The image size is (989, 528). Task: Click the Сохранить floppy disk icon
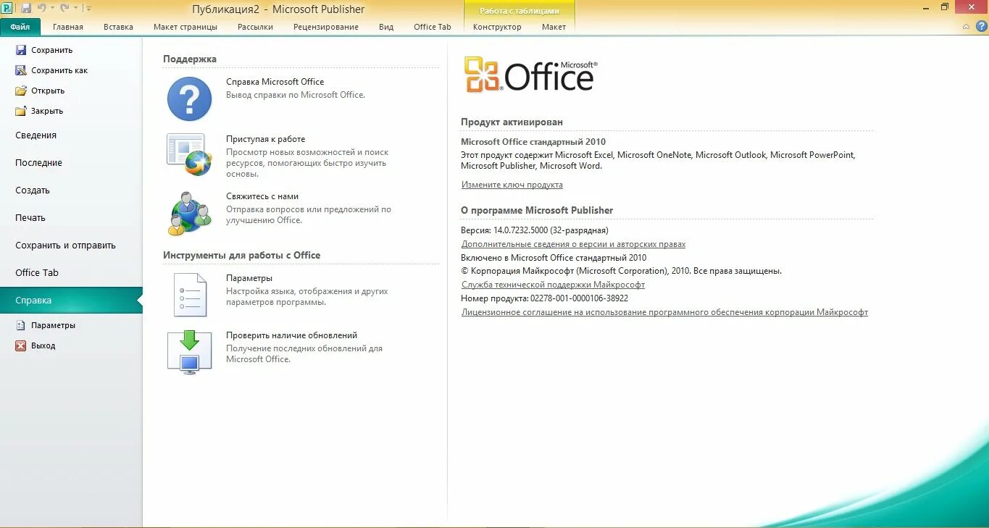(x=21, y=50)
